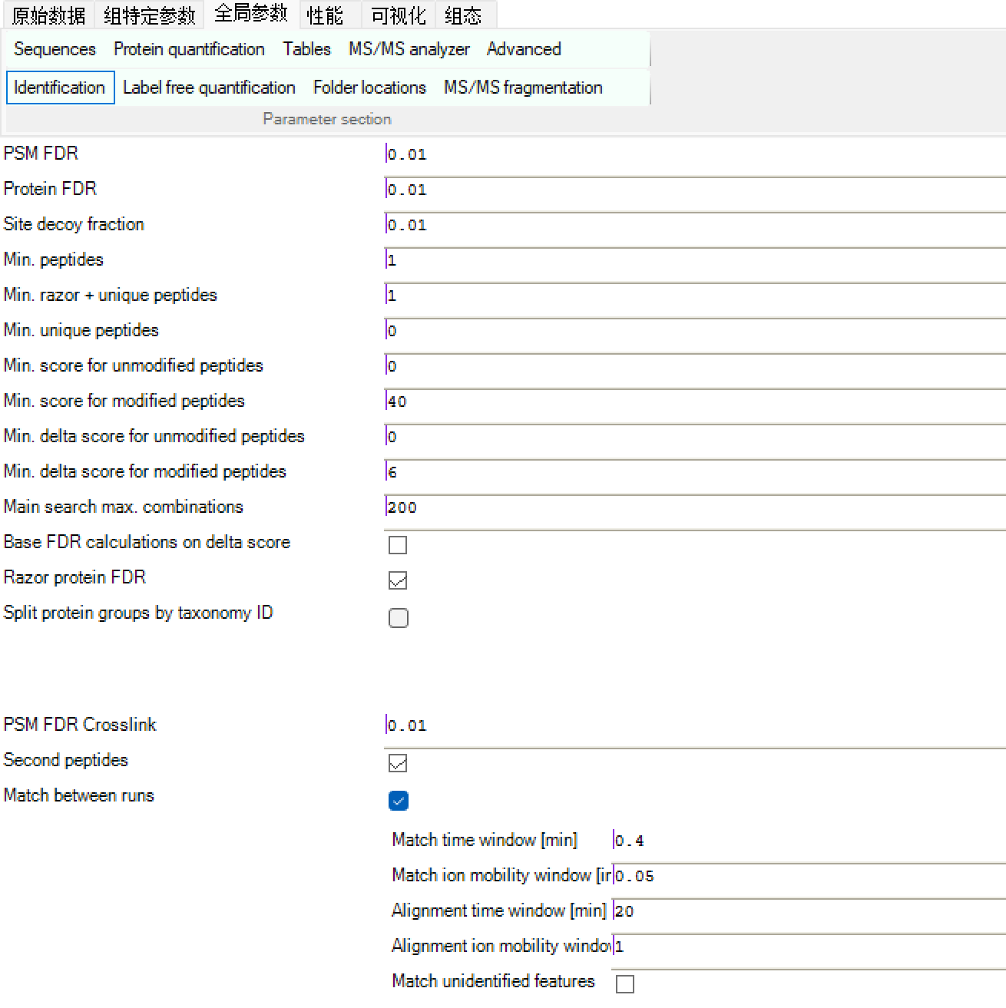Screen dimensions: 1006x1008
Task: Focus the Min. score for modified peptides field
Action: point(695,402)
